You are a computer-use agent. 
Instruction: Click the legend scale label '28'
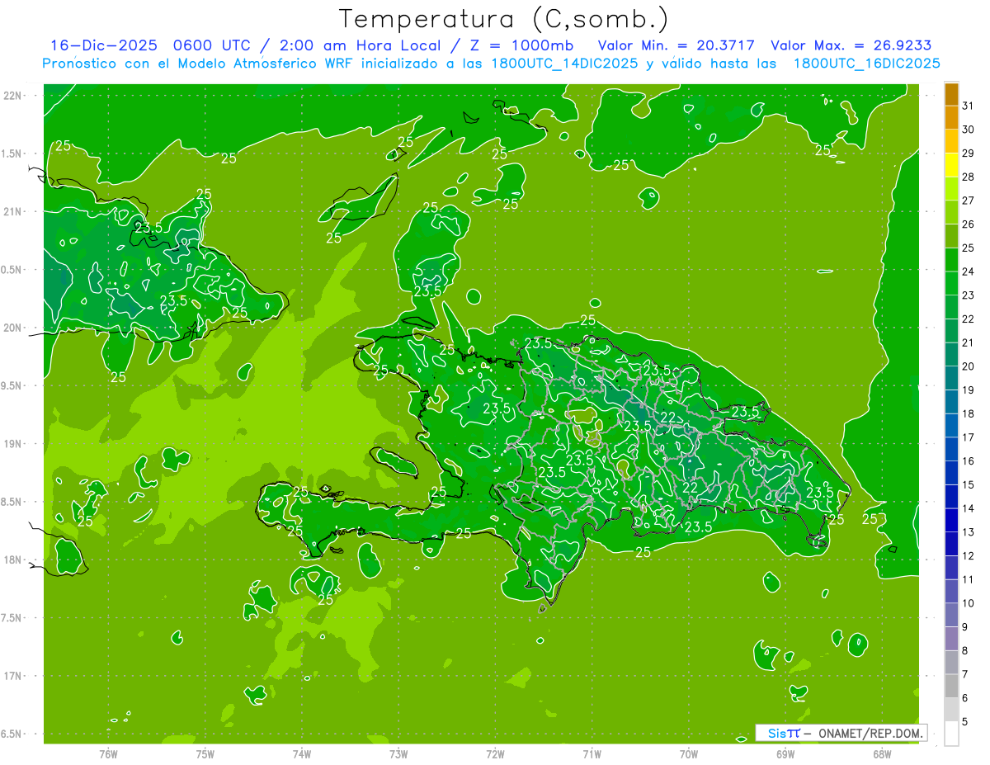(968, 177)
